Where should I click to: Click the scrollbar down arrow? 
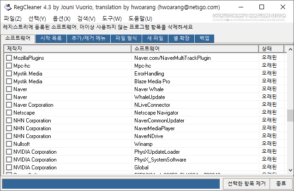coord(290,170)
